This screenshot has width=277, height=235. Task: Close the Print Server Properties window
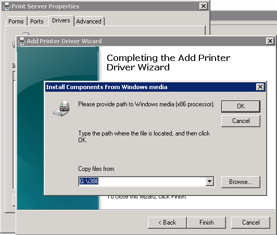point(204,6)
